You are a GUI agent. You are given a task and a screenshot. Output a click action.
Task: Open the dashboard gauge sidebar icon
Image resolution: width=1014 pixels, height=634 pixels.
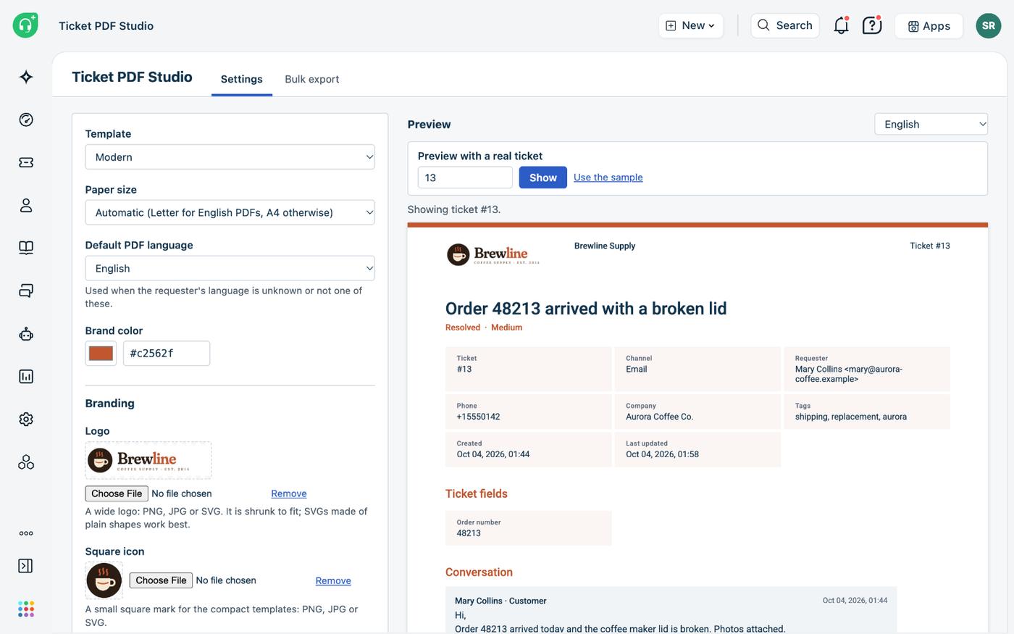pos(26,120)
